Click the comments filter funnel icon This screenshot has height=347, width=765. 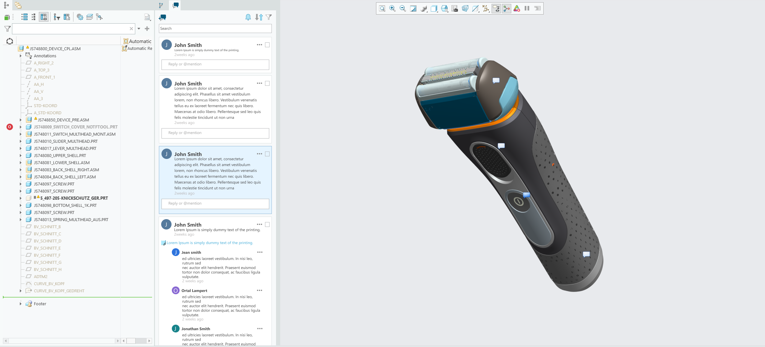(269, 17)
